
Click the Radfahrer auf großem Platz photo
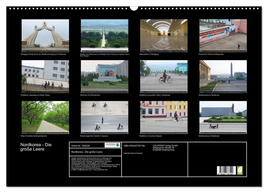click(164, 76)
